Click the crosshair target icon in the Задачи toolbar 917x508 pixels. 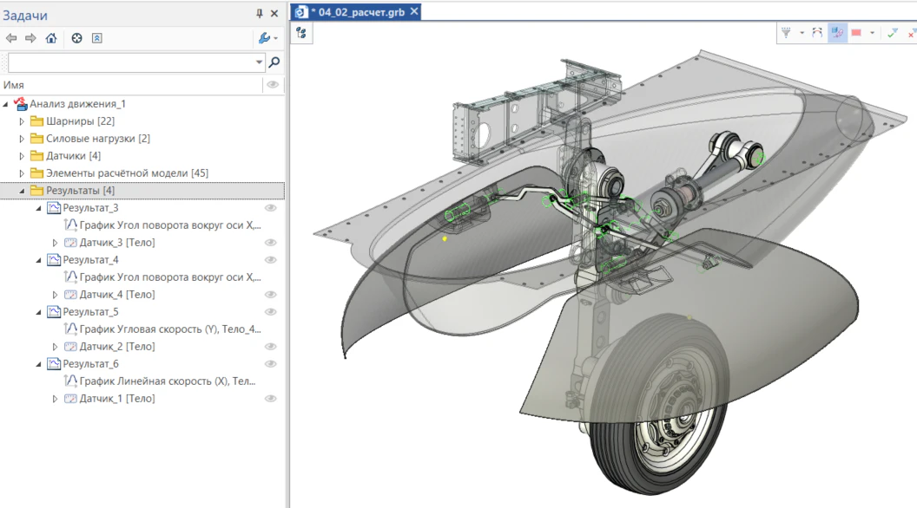coord(76,38)
